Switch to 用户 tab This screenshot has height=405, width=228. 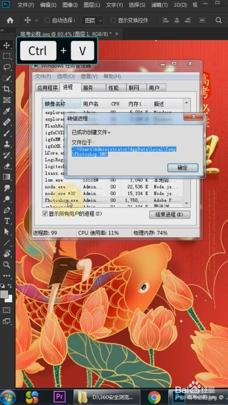click(x=156, y=88)
